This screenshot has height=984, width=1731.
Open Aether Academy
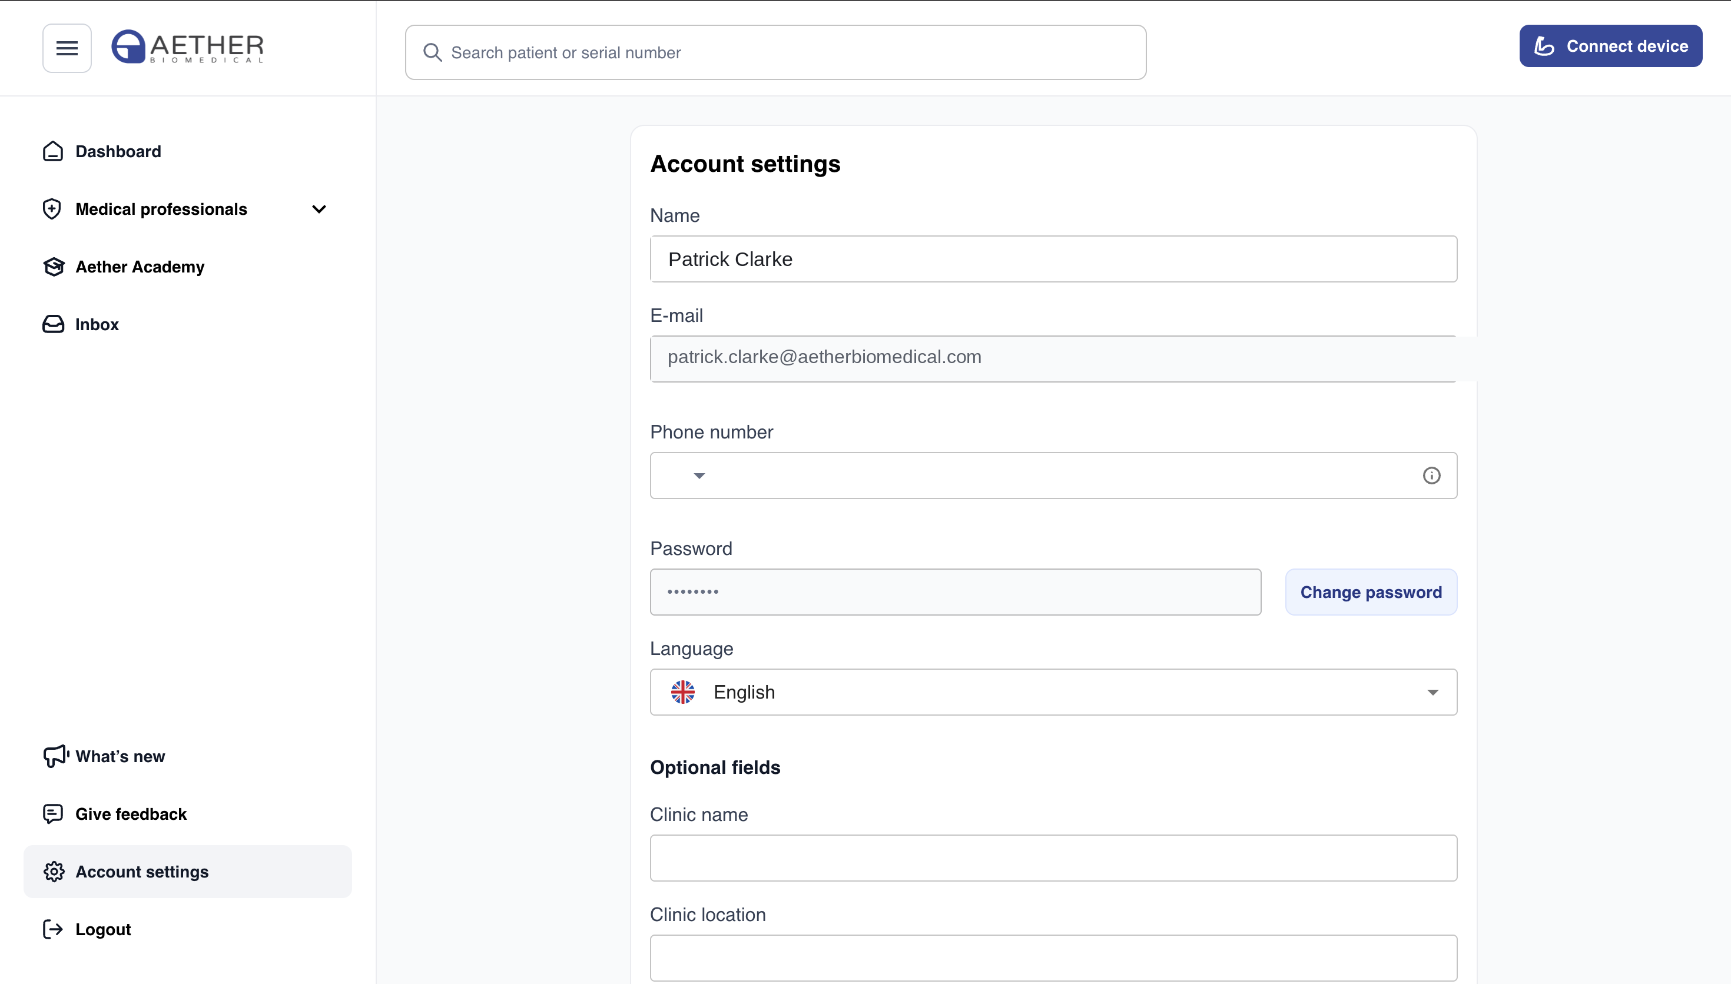(188, 267)
